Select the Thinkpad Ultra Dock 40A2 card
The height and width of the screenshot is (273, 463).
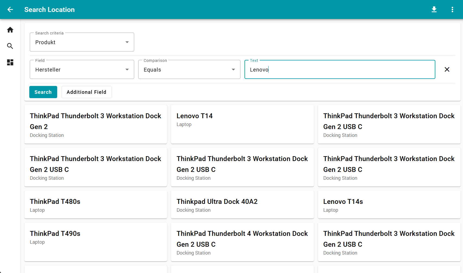(x=242, y=205)
